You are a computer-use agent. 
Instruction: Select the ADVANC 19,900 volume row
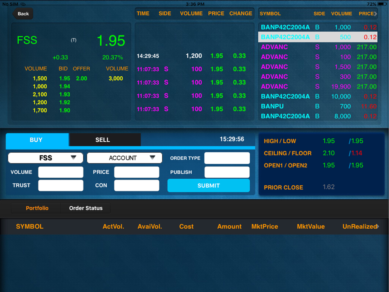coord(318,86)
